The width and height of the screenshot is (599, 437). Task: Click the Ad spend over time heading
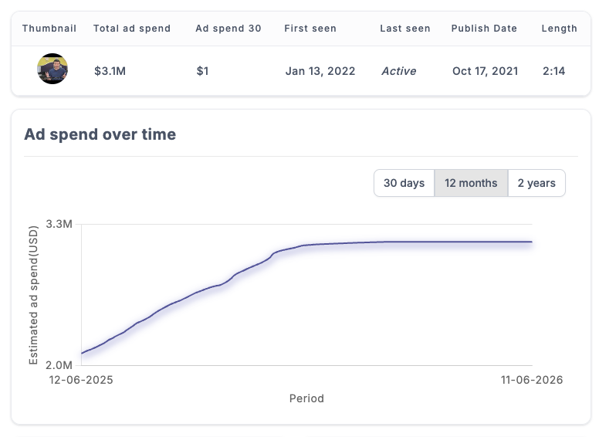coord(100,134)
